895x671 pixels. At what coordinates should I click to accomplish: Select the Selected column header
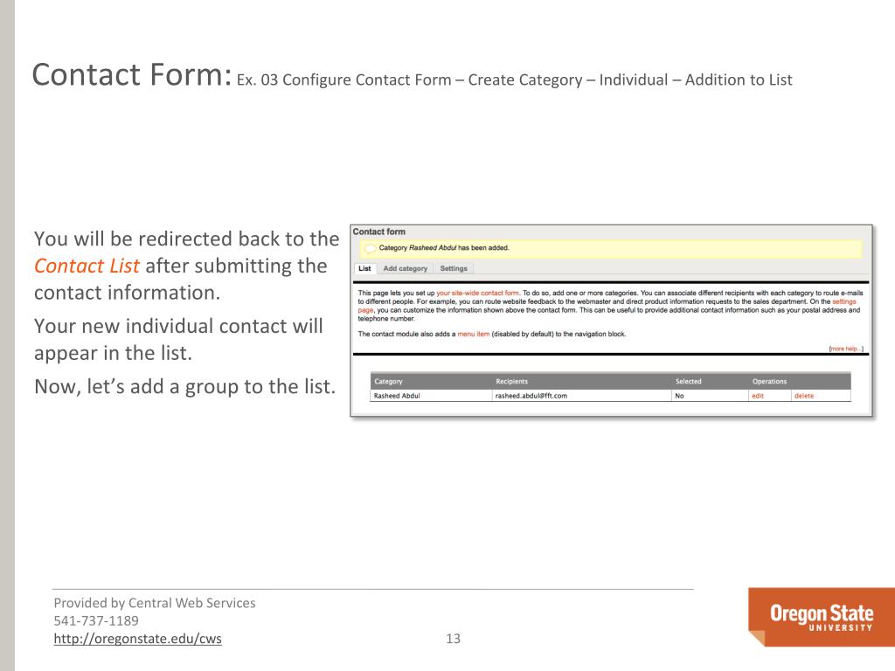(x=689, y=382)
